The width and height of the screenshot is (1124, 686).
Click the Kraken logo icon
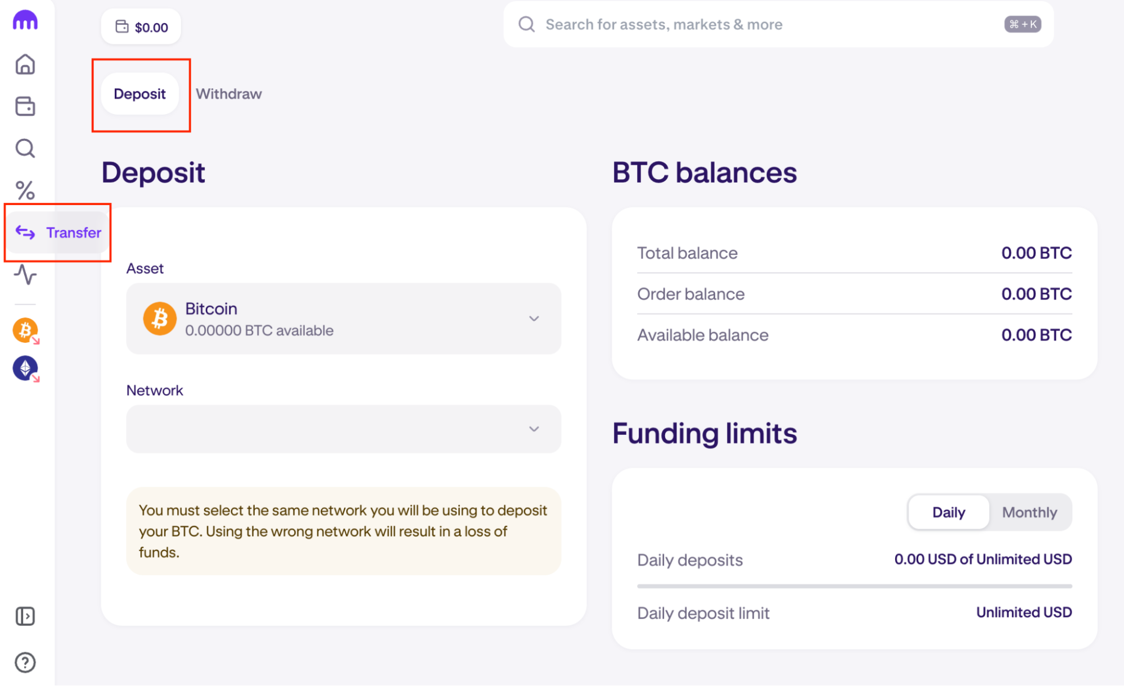(25, 21)
